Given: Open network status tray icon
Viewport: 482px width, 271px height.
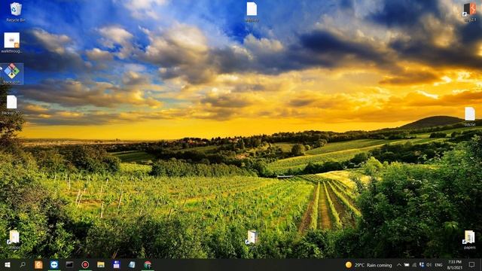Looking at the screenshot, I should [414, 265].
